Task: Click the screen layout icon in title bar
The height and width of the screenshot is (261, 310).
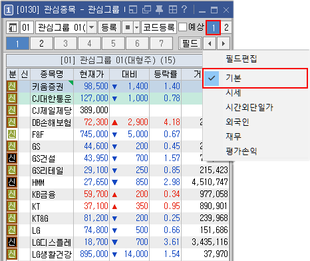Action: [133, 9]
